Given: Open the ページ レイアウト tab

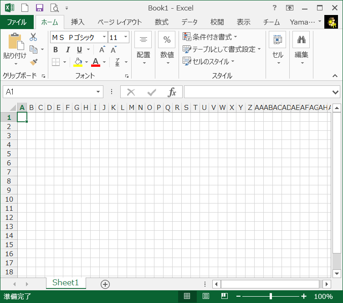Looking at the screenshot, I should [x=120, y=22].
